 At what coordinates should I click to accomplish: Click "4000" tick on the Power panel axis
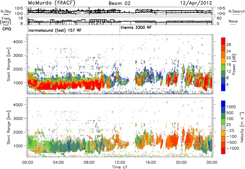pyautogui.click(x=18, y=42)
